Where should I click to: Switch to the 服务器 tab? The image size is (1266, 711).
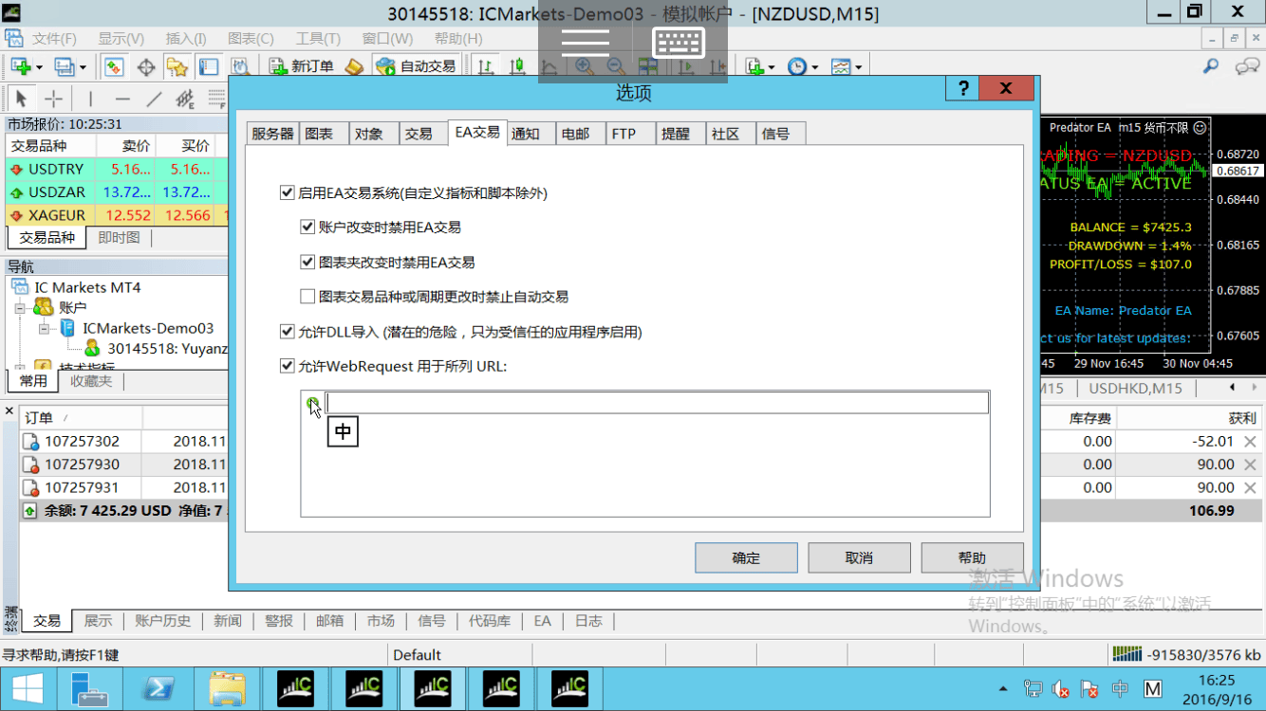pyautogui.click(x=272, y=134)
